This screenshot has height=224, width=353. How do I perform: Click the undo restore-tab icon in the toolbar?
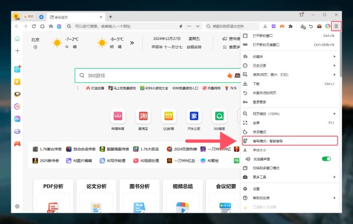[311, 26]
